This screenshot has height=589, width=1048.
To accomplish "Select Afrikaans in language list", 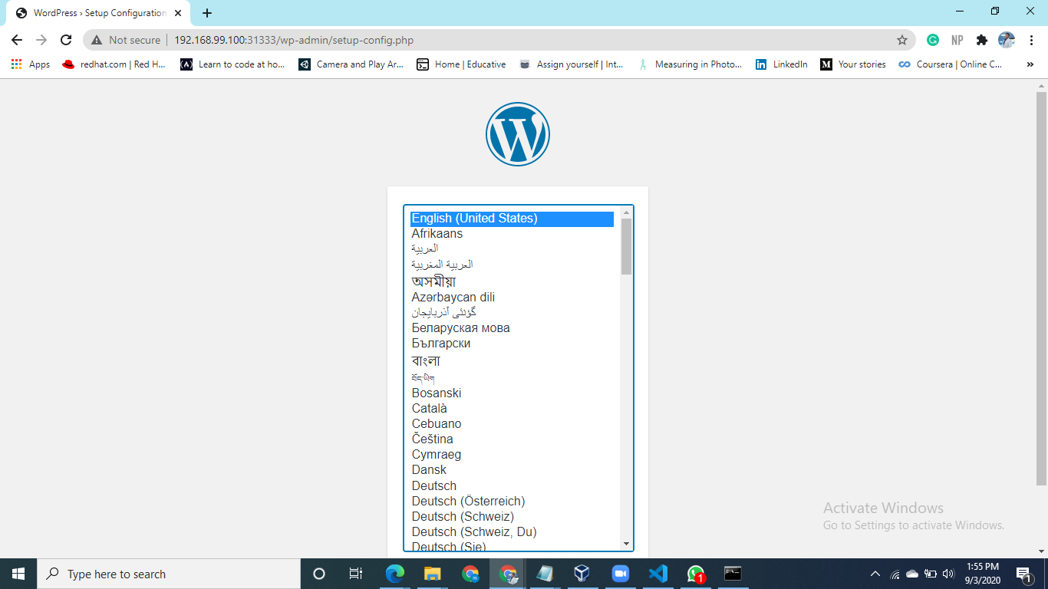I will pyautogui.click(x=512, y=234).
